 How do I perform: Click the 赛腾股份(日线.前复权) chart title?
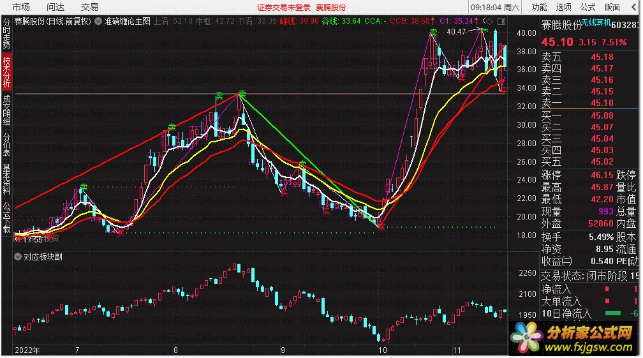coord(52,21)
